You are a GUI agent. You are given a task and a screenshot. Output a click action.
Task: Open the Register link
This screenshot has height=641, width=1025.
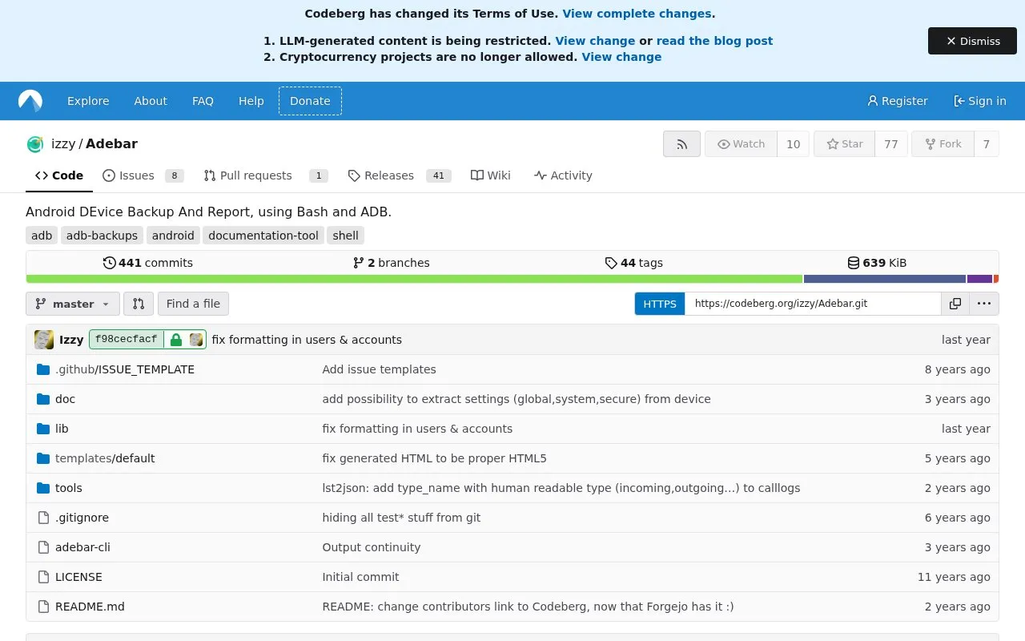tap(898, 101)
